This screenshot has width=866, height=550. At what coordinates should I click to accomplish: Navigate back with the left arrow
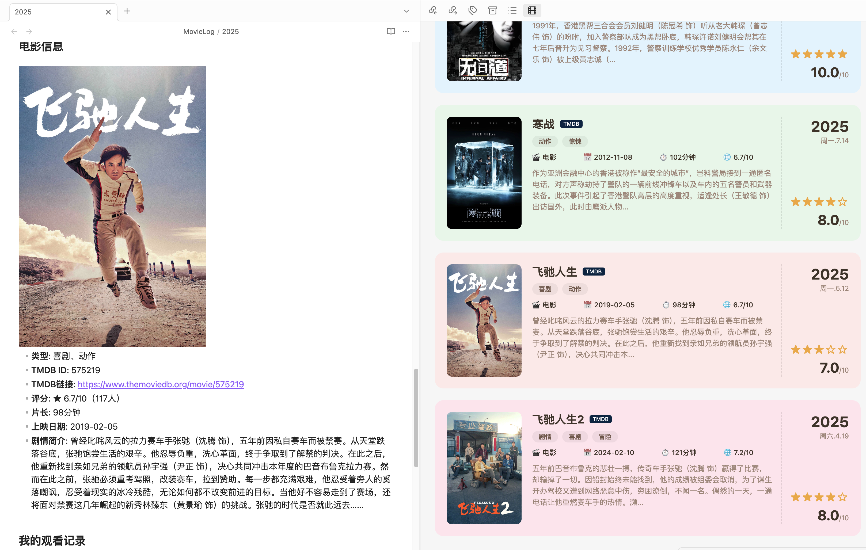tap(14, 32)
